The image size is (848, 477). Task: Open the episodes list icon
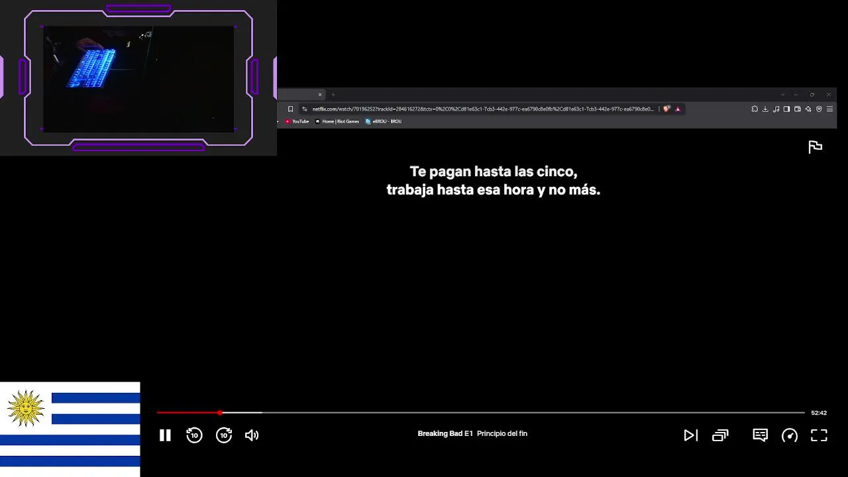tap(720, 435)
